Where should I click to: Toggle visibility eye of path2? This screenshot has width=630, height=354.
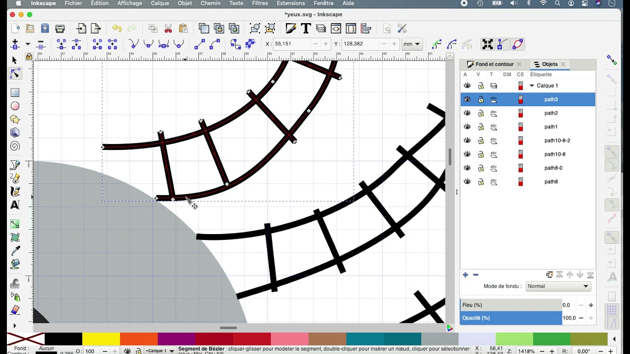pyautogui.click(x=467, y=113)
